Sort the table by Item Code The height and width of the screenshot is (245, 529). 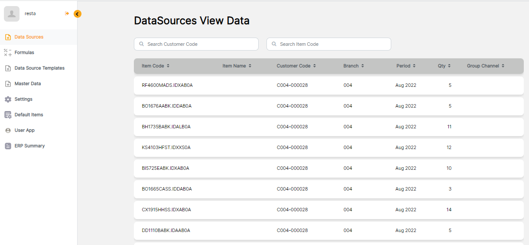coord(155,66)
